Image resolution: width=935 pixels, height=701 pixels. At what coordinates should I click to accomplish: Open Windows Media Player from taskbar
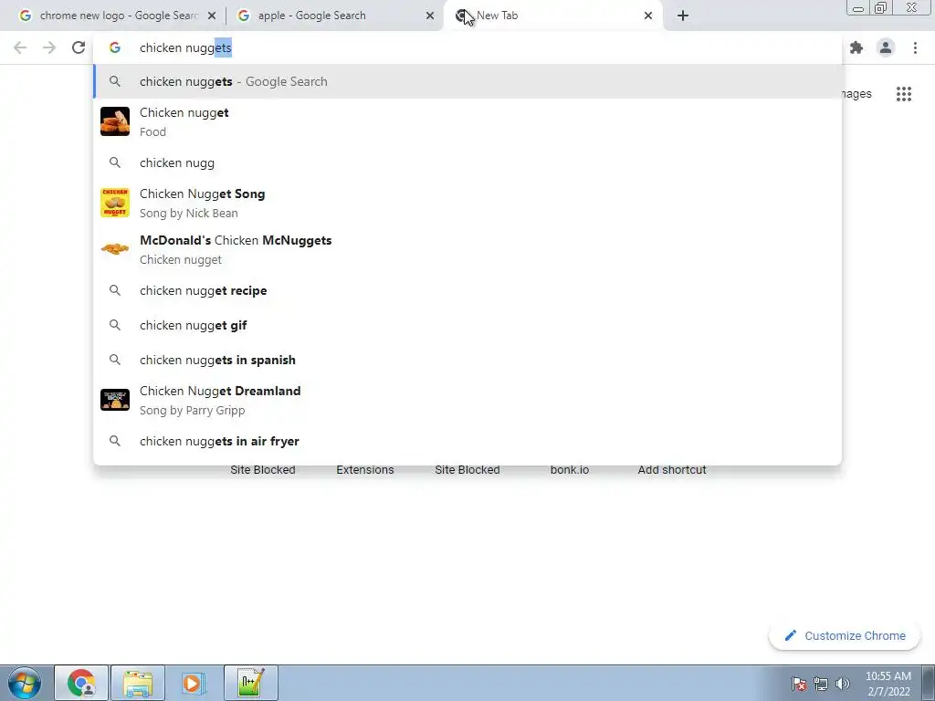(194, 683)
